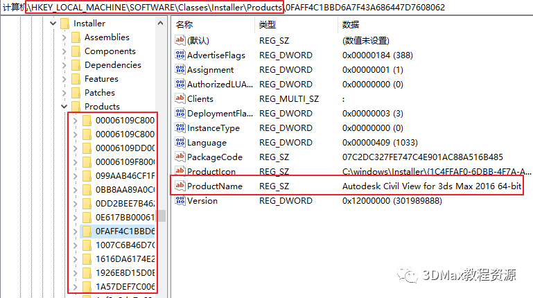This screenshot has height=298, width=533.
Task: Click the ProductIcon path data cell
Action: pyautogui.click(x=437, y=171)
